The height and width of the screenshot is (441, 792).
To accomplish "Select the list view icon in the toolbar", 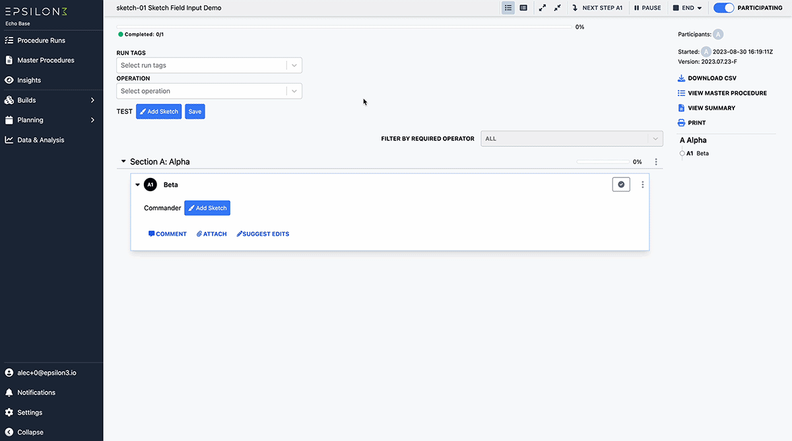I will [x=508, y=7].
